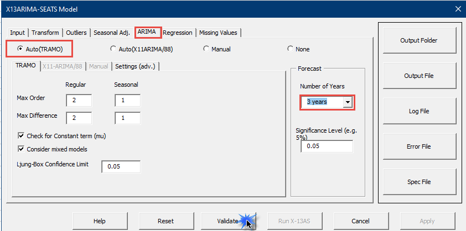Go to the Outliers tab

76,33
